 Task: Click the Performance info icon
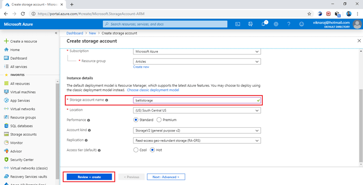[89, 120]
